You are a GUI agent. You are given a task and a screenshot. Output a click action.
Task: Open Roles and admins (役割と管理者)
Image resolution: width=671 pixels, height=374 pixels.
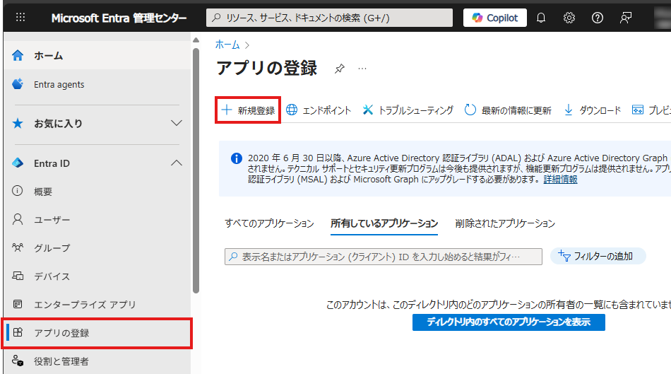click(x=97, y=361)
